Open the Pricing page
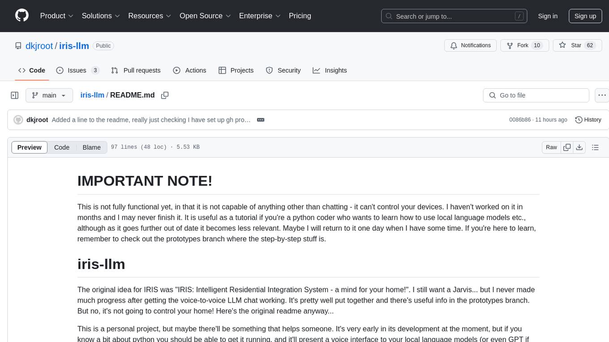Screen dimensions: 609x342 tap(300, 16)
